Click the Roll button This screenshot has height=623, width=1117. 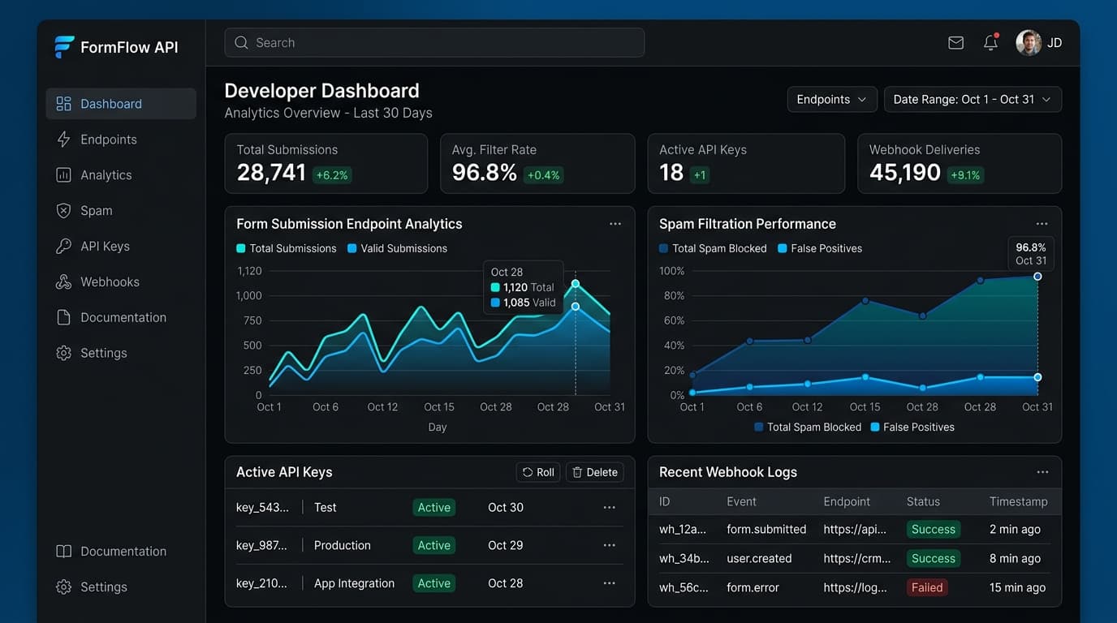[538, 472]
